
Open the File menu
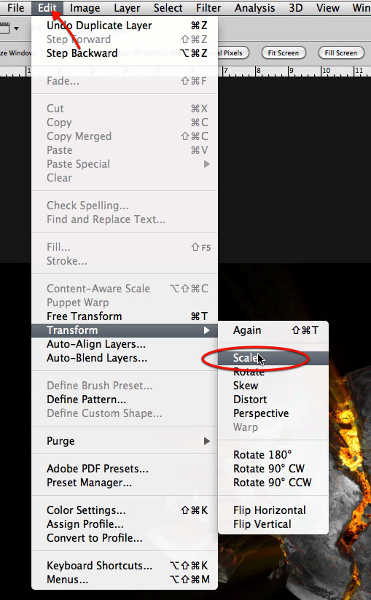click(16, 7)
